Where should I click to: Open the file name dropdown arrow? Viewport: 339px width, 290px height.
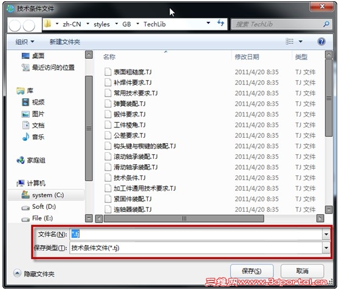(326, 234)
